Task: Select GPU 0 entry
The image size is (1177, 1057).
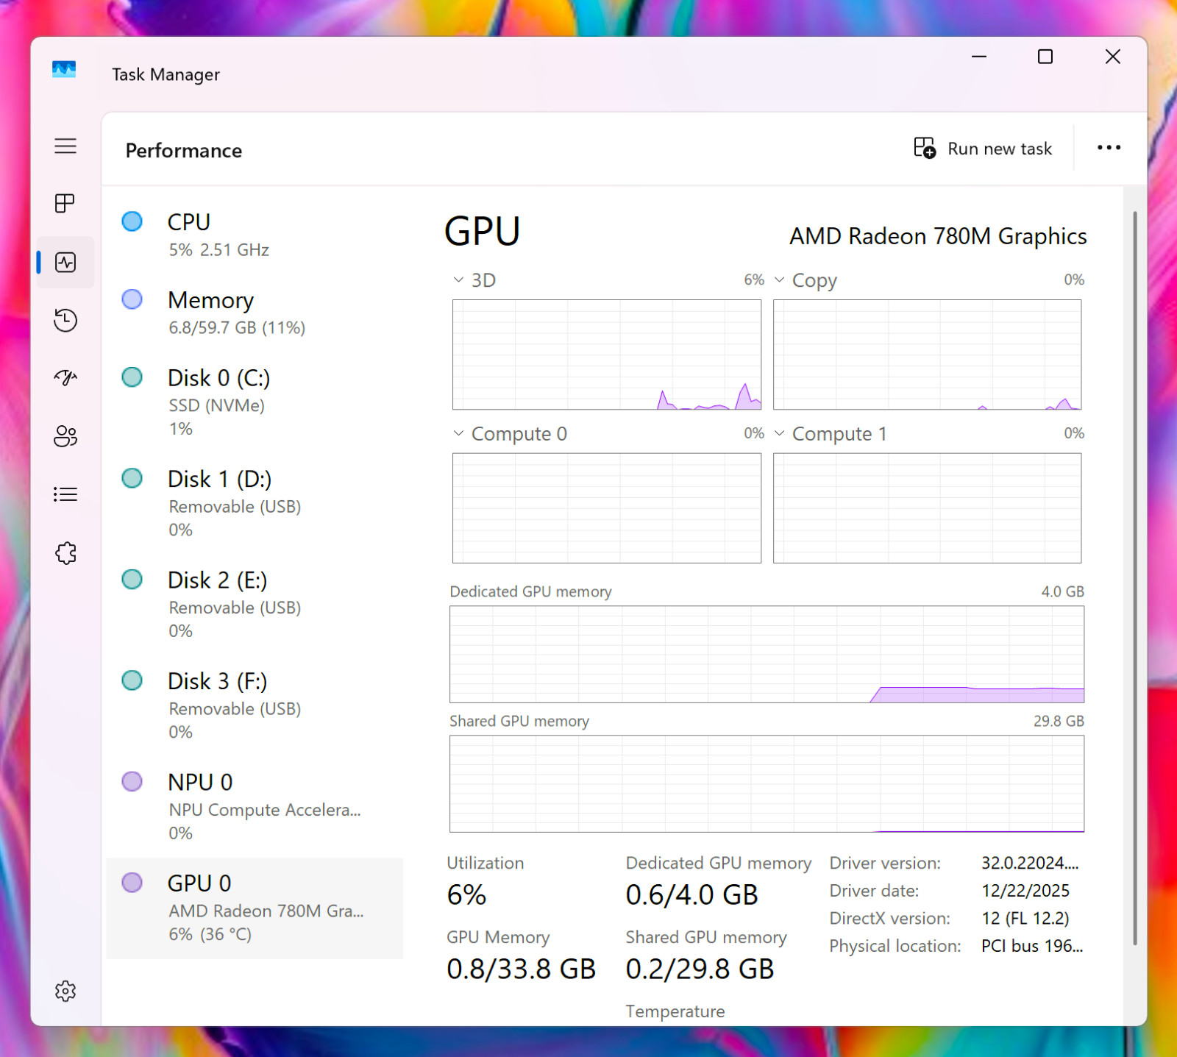Action: [255, 908]
